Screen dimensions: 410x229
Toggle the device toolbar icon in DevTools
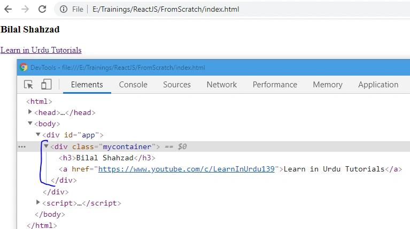[47, 84]
